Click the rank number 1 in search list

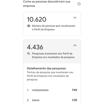click(28, 90)
